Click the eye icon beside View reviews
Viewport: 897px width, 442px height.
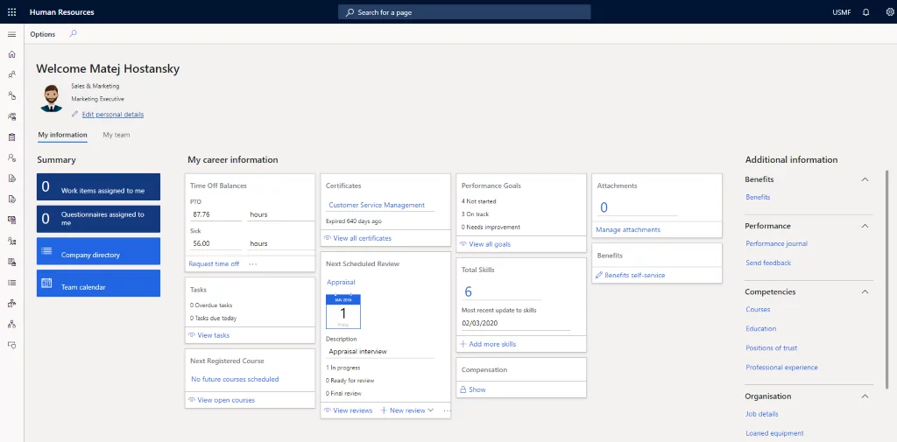tap(328, 410)
